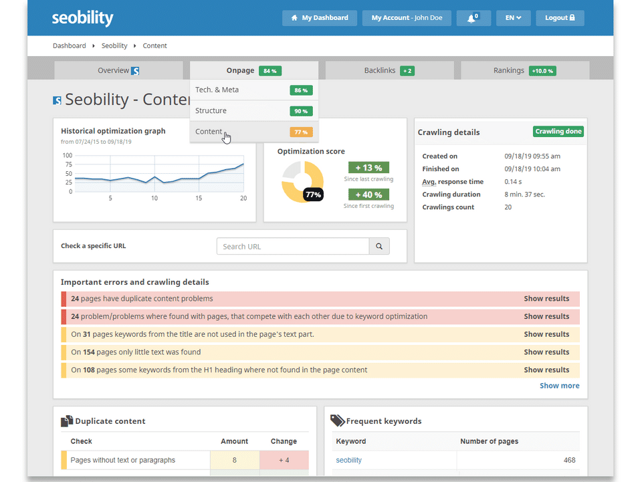Click the +13 % since last crawling badge

[x=368, y=168]
